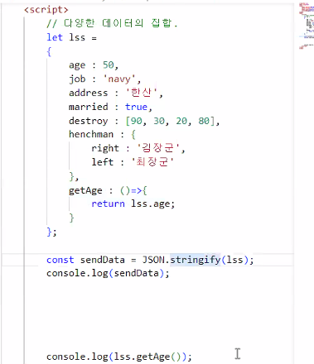The image size is (314, 364).
Task: Place cursor on the 'let' keyword
Action: click(x=55, y=37)
